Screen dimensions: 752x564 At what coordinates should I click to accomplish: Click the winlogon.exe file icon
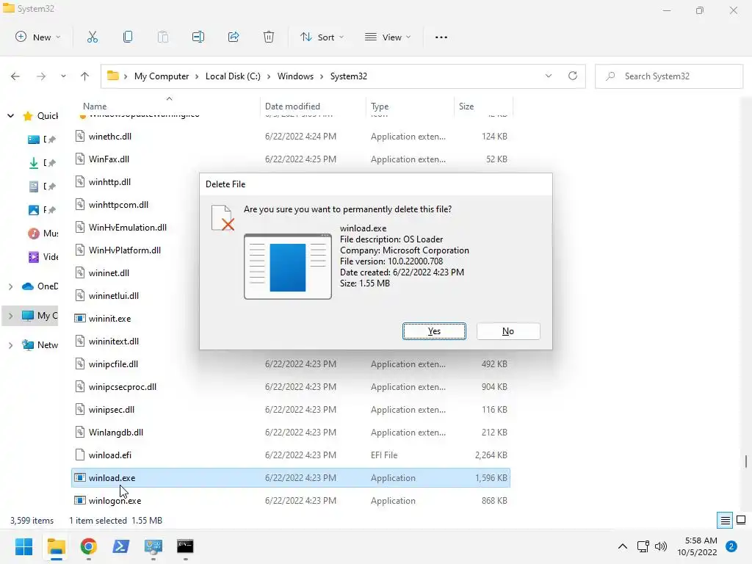[80, 501]
